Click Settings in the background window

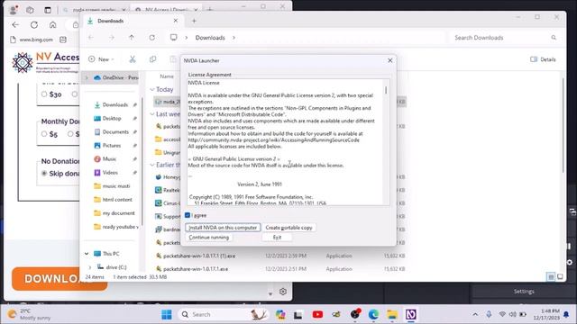pos(524,292)
